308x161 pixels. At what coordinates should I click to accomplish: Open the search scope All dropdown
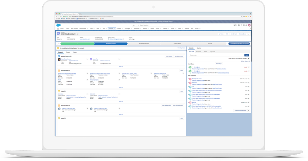tap(134, 25)
